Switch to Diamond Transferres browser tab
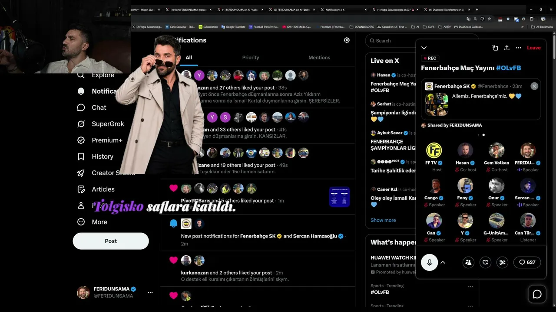 click(447, 10)
